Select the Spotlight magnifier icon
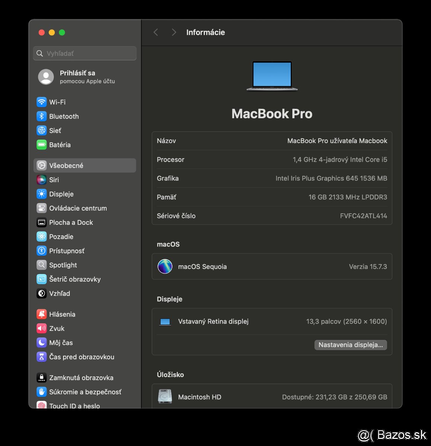Image resolution: width=431 pixels, height=446 pixels. (42, 265)
